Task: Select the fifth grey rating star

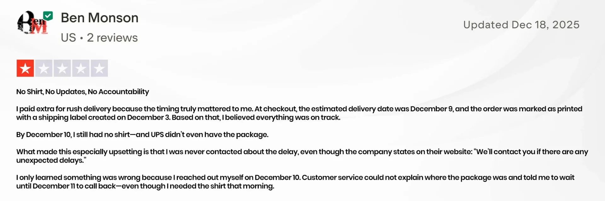Action: tap(99, 68)
